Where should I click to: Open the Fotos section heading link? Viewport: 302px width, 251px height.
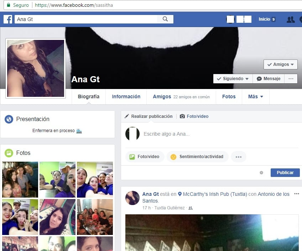[x=23, y=153]
